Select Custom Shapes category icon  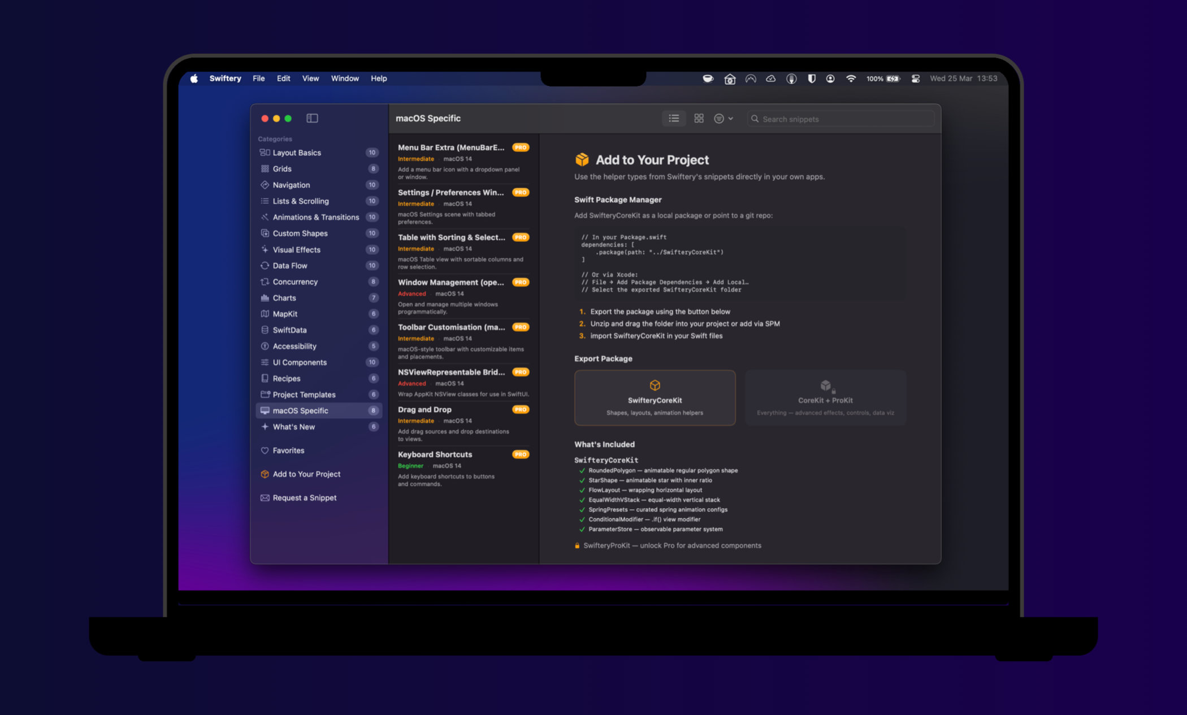pos(265,233)
